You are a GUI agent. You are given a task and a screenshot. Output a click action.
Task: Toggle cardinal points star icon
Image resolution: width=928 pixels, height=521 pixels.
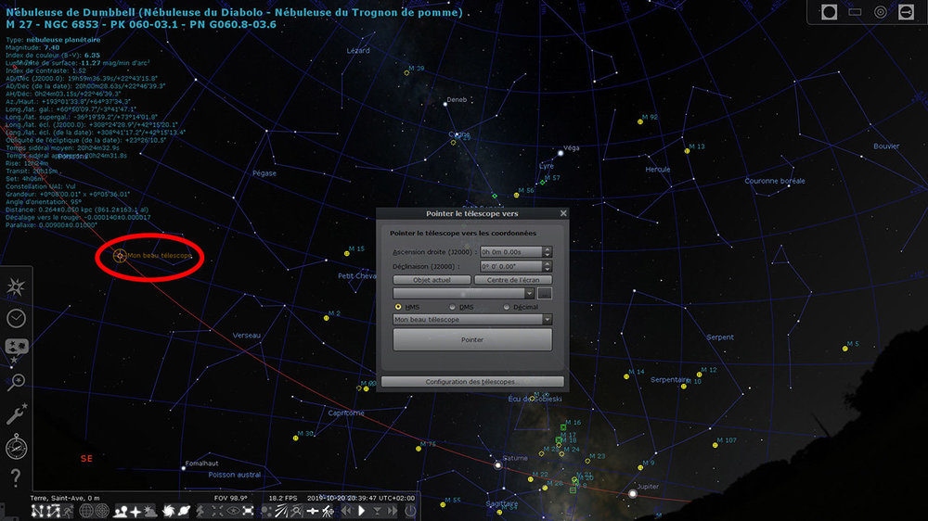pyautogui.click(x=135, y=511)
